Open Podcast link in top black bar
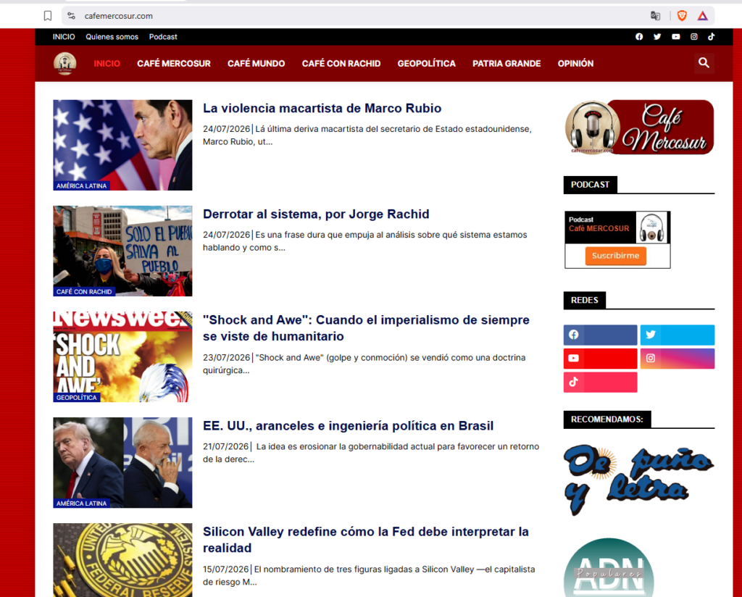This screenshot has height=597, width=742. pyautogui.click(x=163, y=36)
